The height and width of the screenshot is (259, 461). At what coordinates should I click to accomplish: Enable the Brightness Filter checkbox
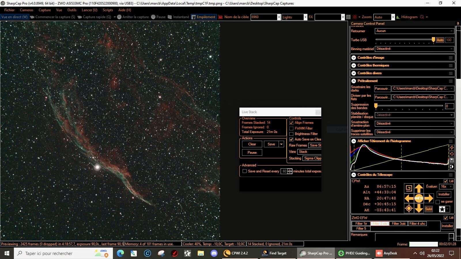pos(291,134)
